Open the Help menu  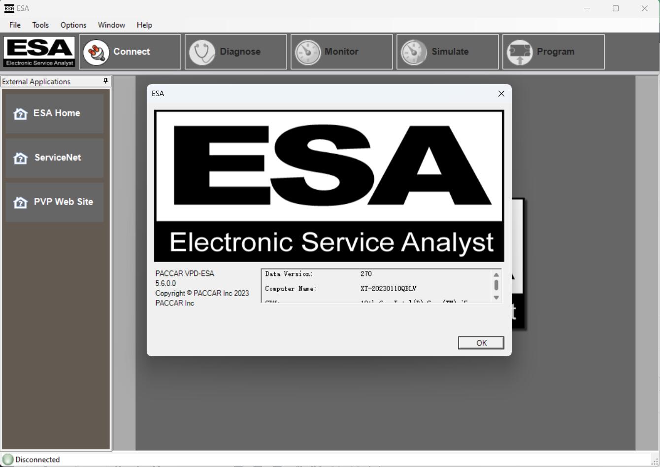point(144,25)
